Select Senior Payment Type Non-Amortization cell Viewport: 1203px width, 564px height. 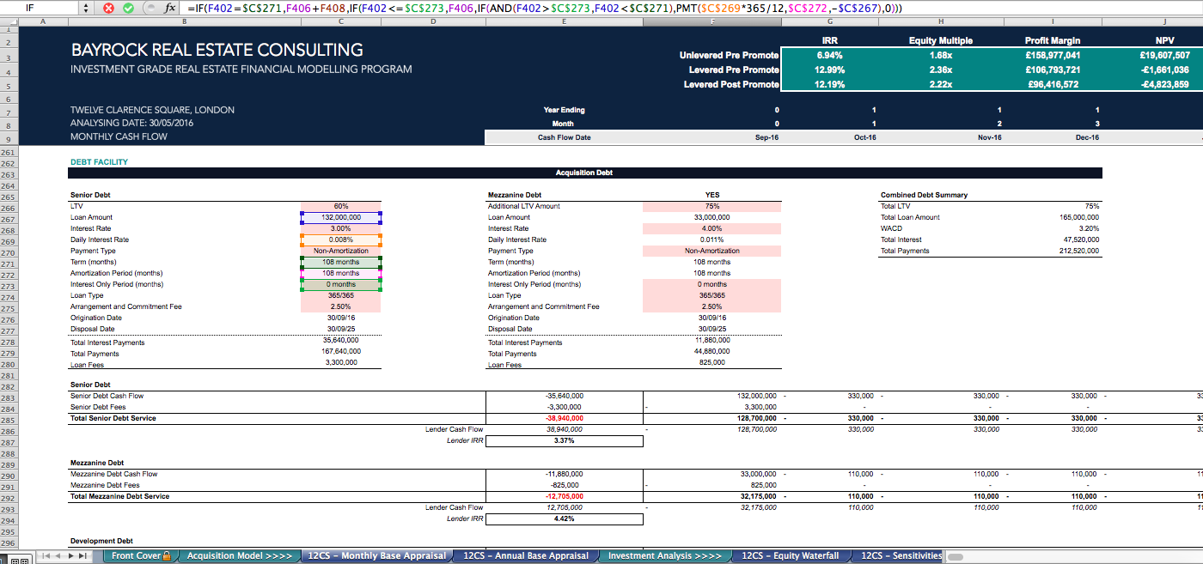point(340,252)
